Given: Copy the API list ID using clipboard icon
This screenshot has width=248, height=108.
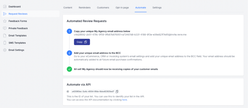Looking at the screenshot, I should coord(117,92).
